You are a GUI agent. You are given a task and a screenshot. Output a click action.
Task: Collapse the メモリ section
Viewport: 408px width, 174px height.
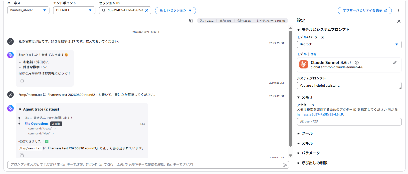305,97
